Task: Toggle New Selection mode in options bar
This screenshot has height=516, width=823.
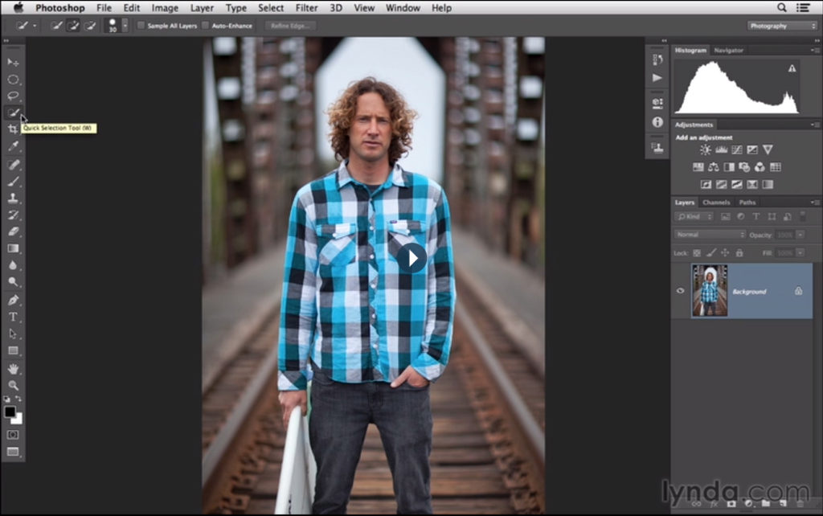Action: pyautogui.click(x=56, y=25)
